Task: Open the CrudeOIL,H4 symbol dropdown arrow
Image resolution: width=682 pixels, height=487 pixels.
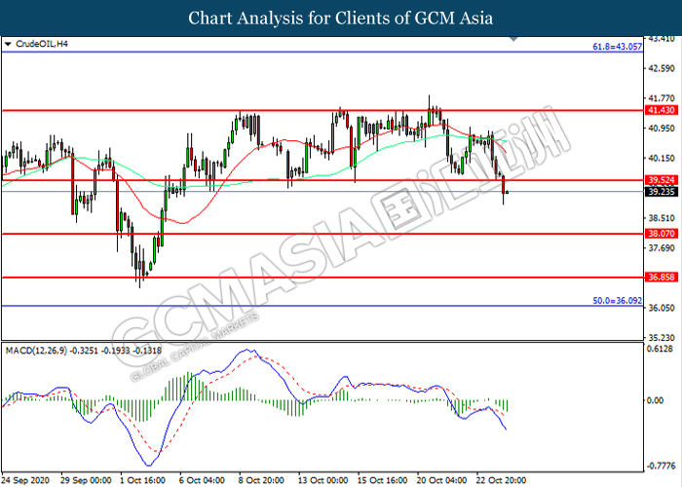Action: pos(8,44)
